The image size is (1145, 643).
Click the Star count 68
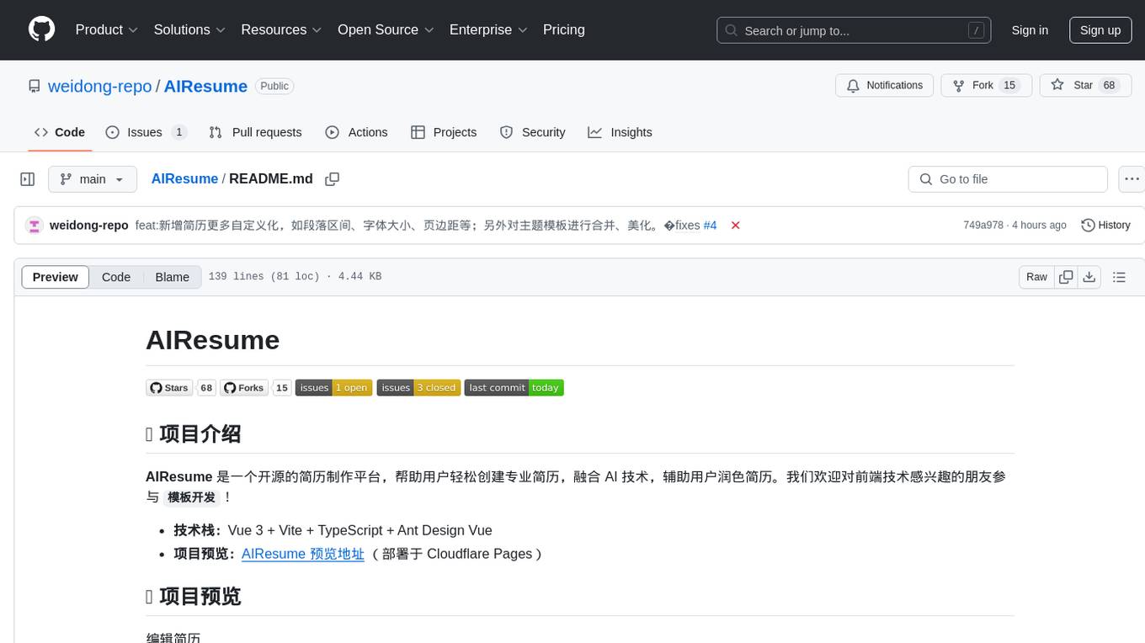click(x=1110, y=86)
